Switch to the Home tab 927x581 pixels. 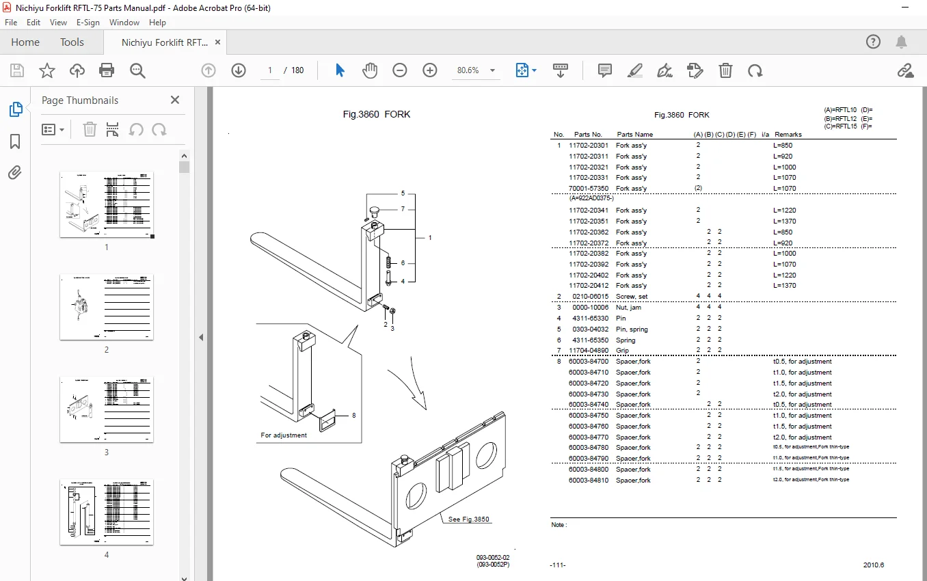[25, 42]
